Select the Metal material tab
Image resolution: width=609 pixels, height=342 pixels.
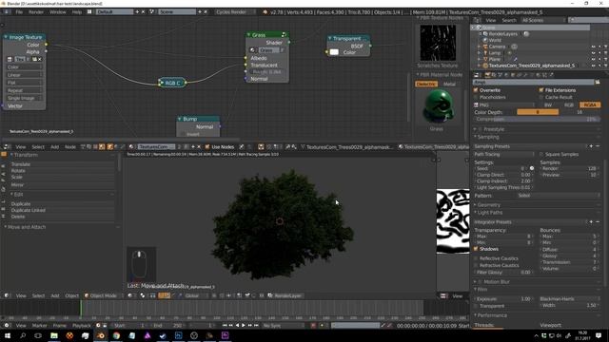pos(449,84)
